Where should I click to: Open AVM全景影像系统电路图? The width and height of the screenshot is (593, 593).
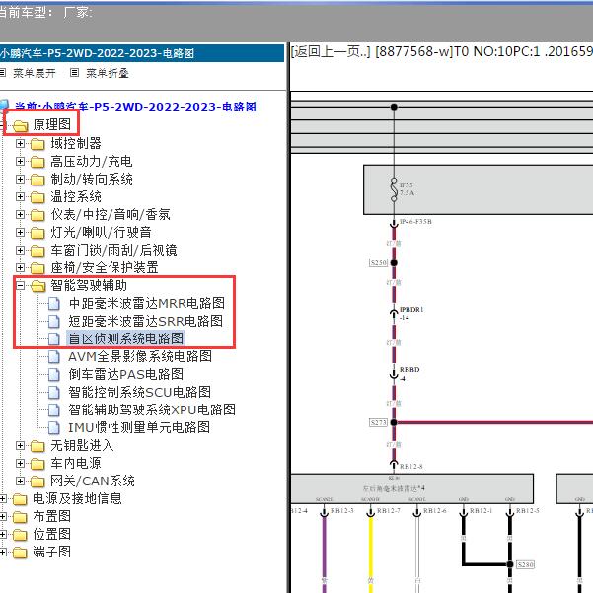(140, 356)
